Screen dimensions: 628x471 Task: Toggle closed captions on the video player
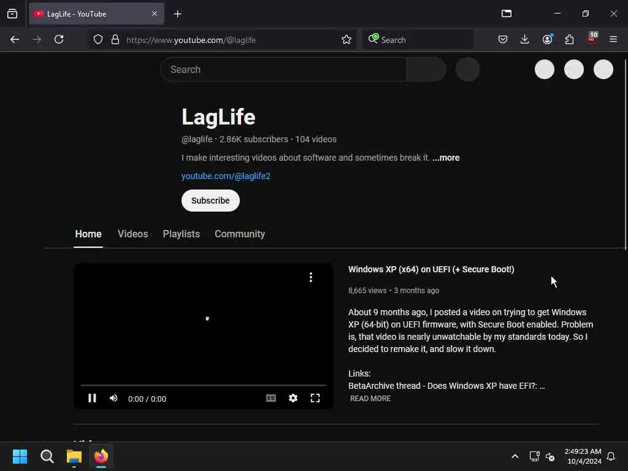271,398
